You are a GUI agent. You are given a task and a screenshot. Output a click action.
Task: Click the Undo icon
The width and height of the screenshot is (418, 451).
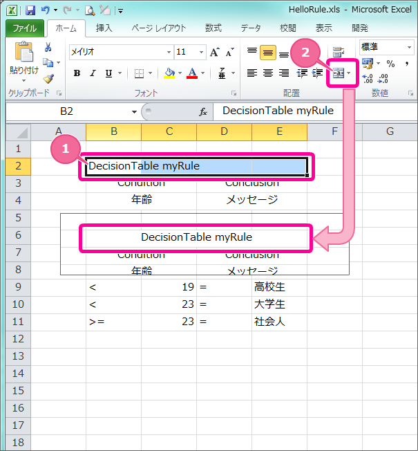(46, 11)
